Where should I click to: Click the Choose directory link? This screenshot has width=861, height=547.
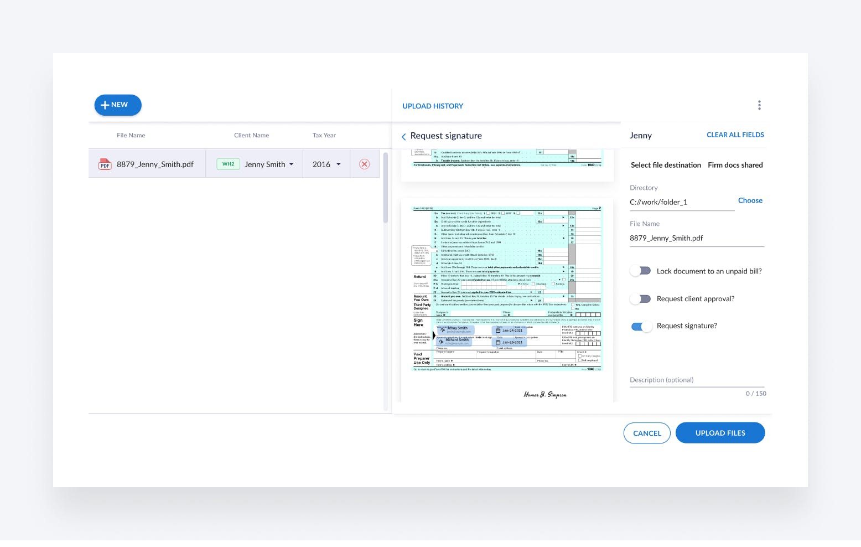[750, 200]
